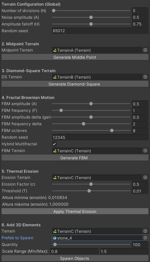Adjust FBM amplitude (A) slider
The height and width of the screenshot is (262, 150).
[91, 104]
